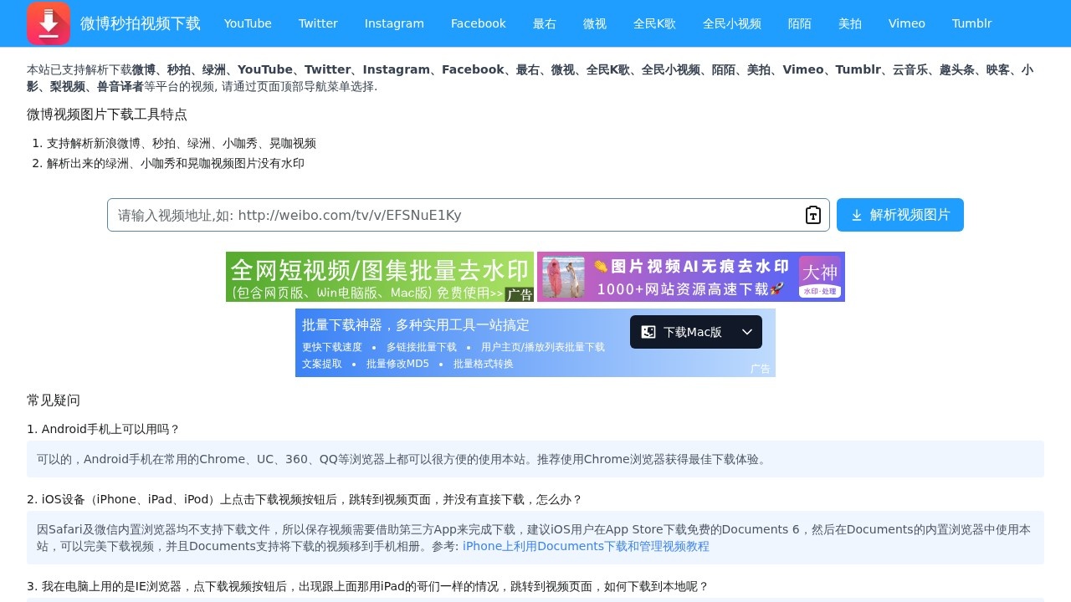The image size is (1071, 602).
Task: Open the 陌陌 navigation item
Action: click(800, 23)
